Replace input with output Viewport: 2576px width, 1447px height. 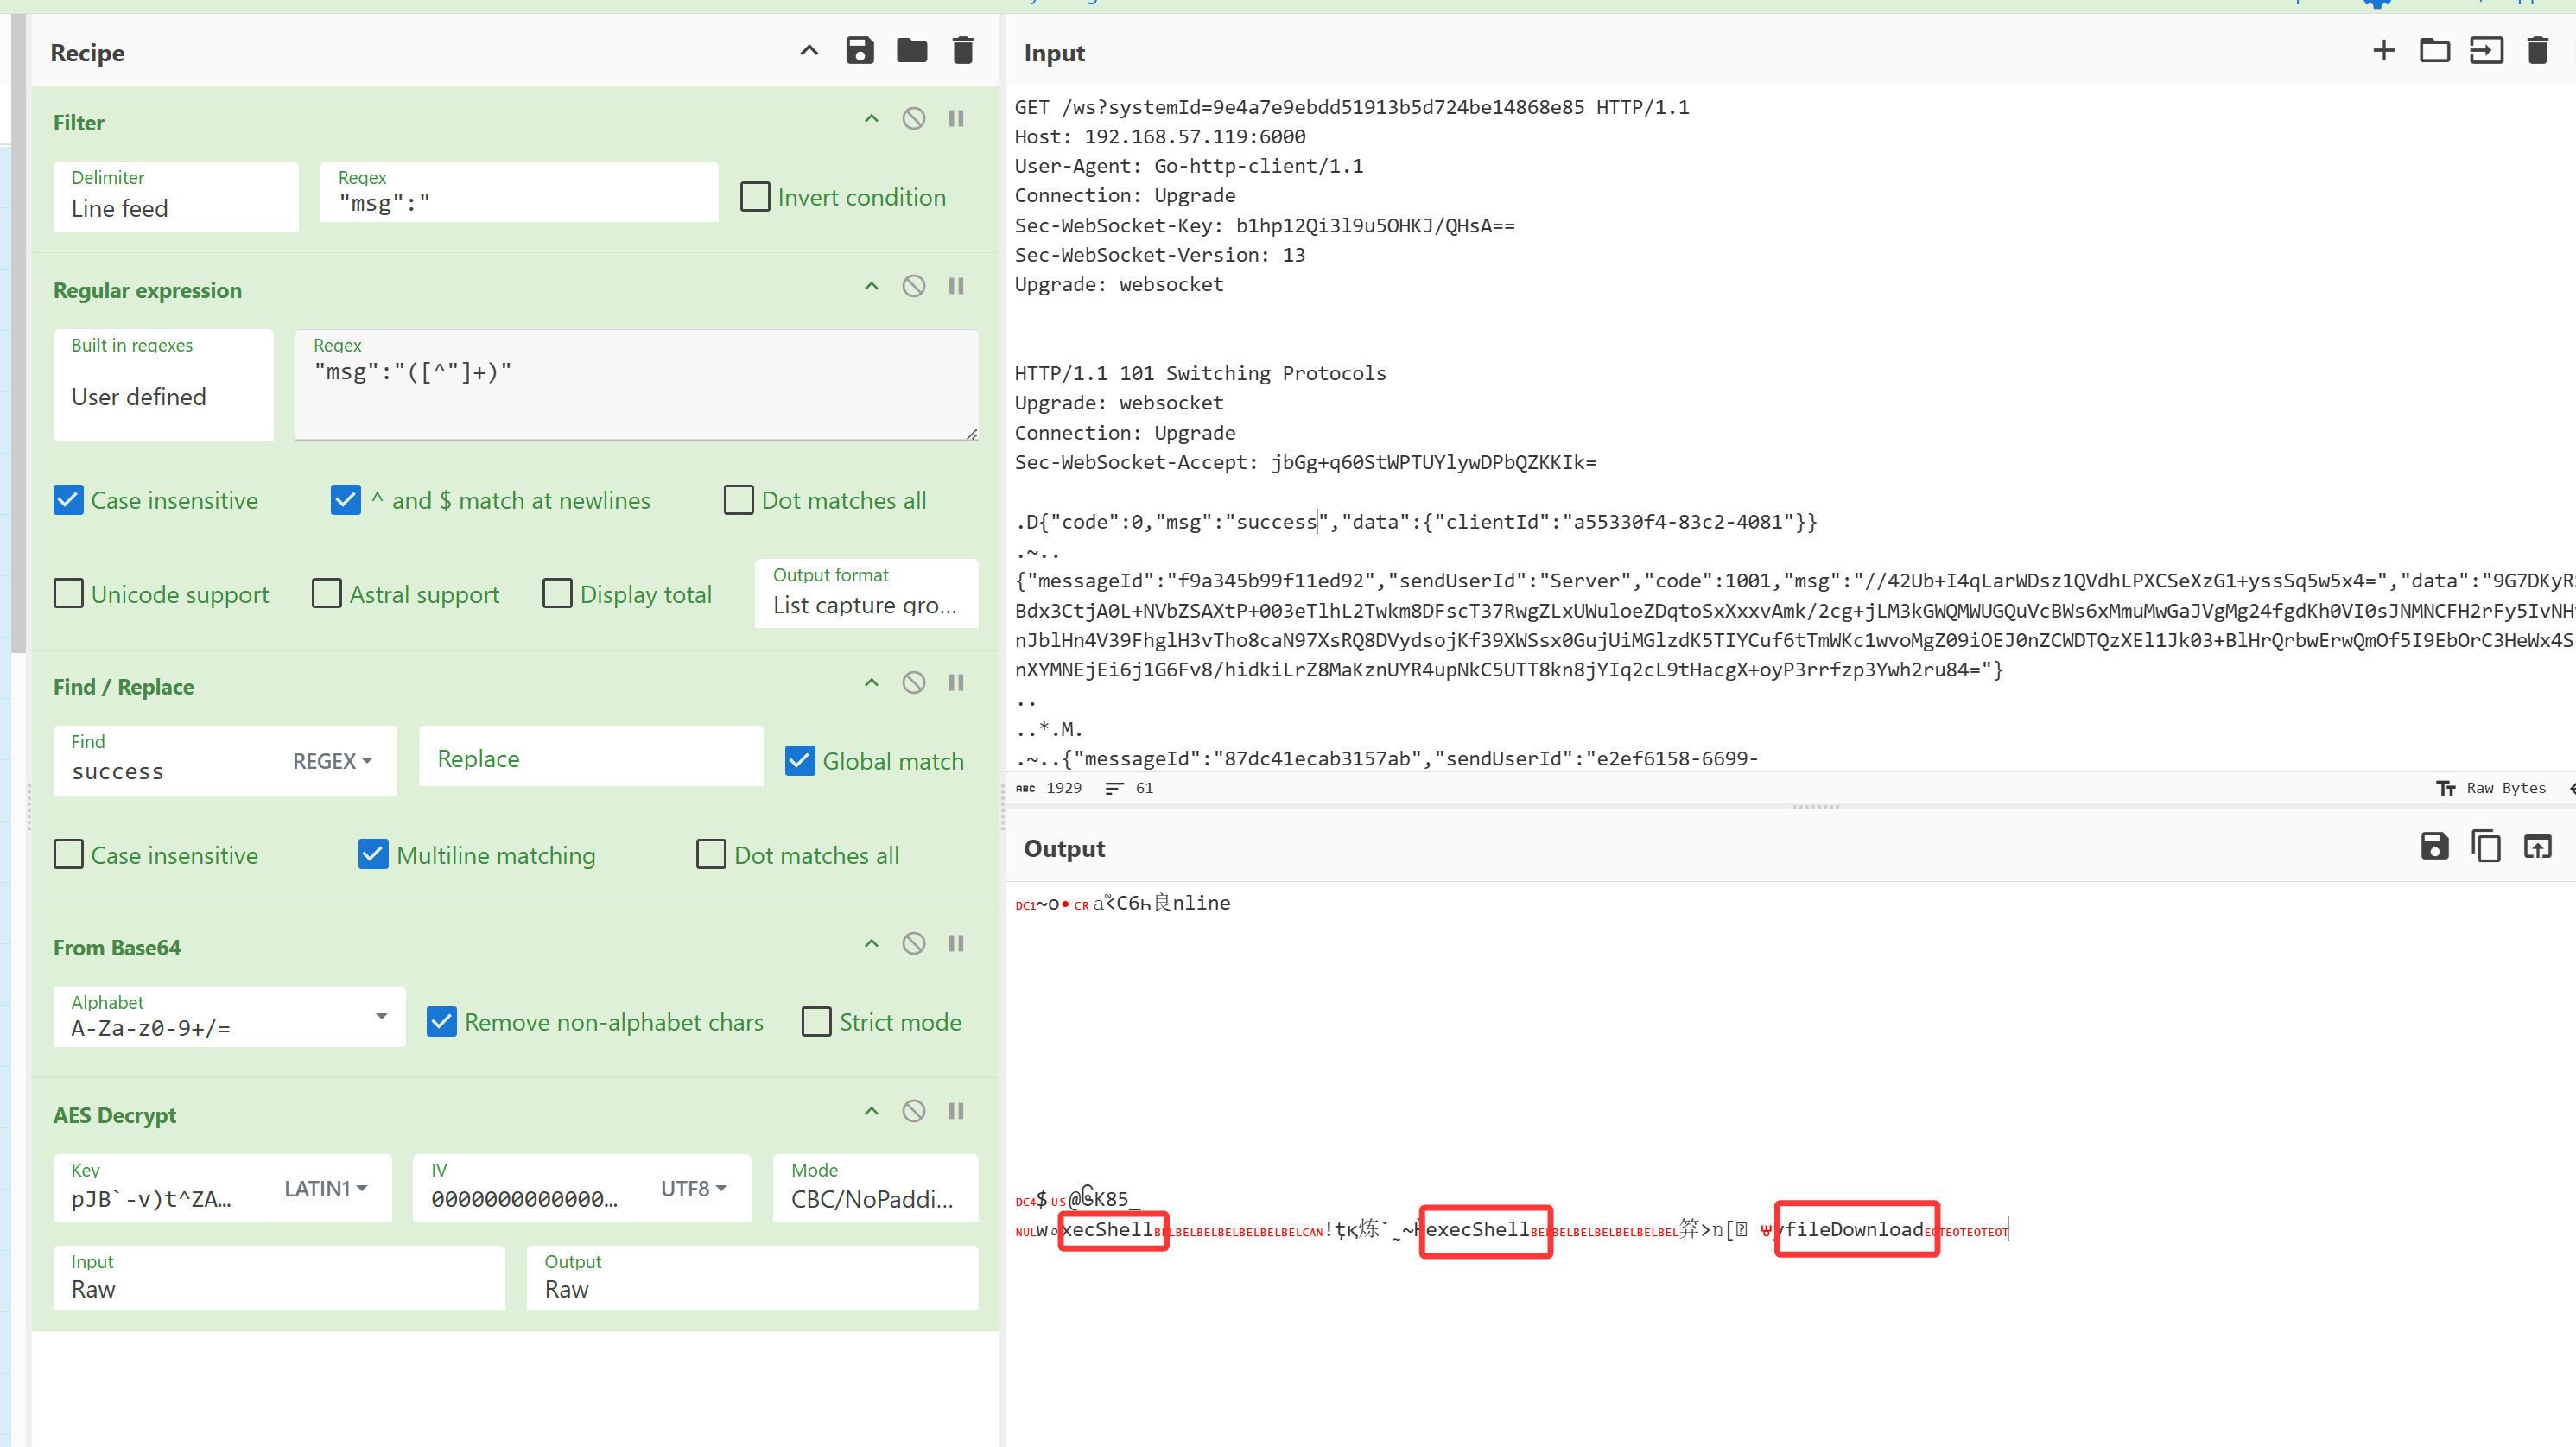[x=2537, y=847]
